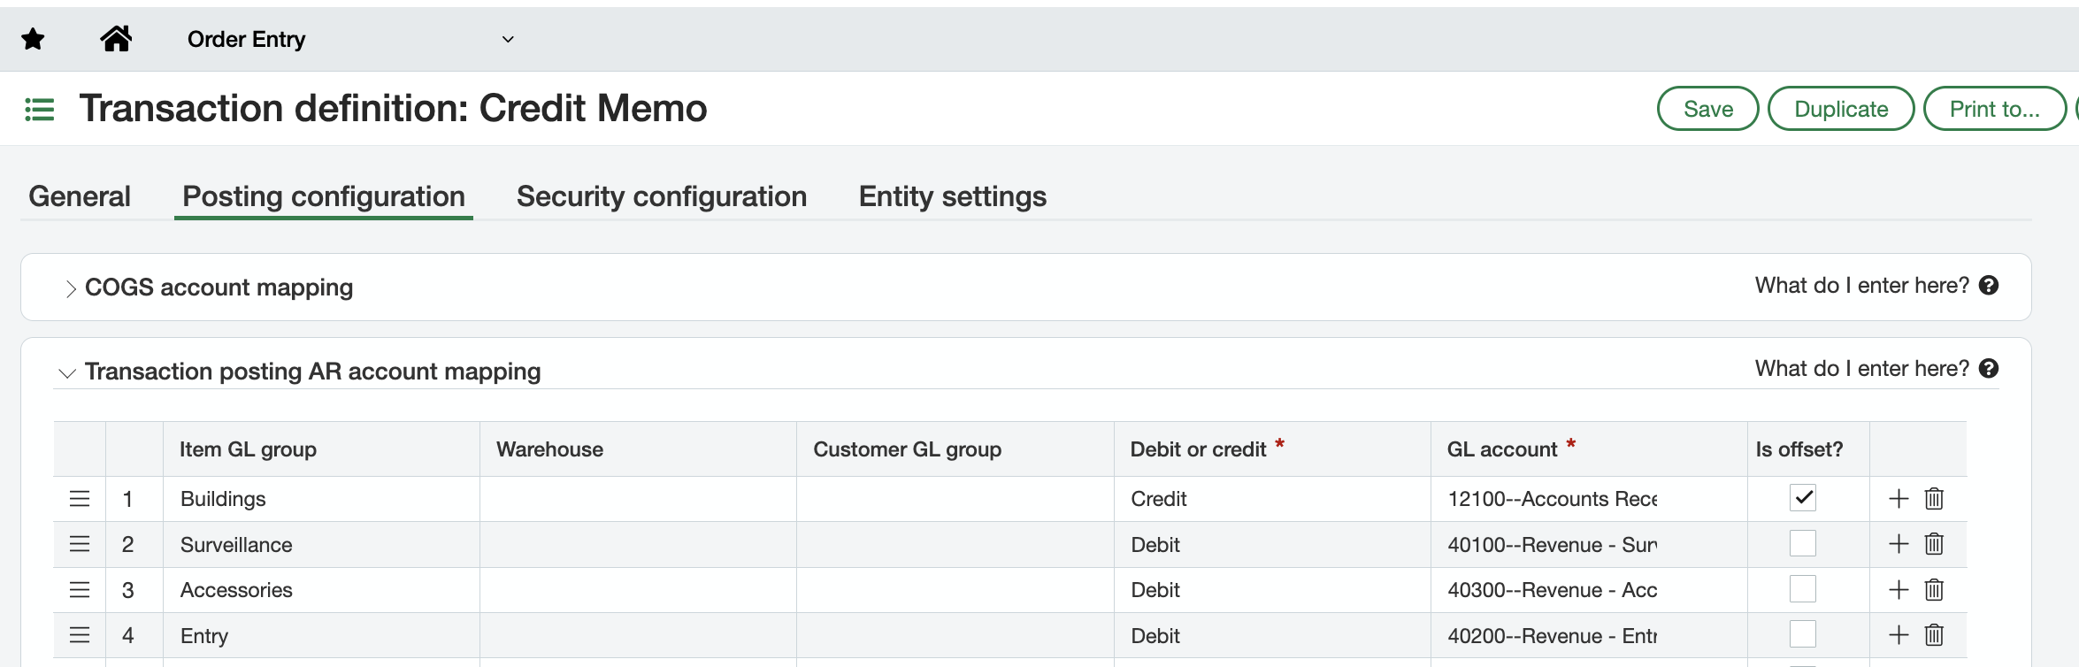The image size is (2079, 667).
Task: Click the Debit value in Accessories row
Action: (1155, 590)
